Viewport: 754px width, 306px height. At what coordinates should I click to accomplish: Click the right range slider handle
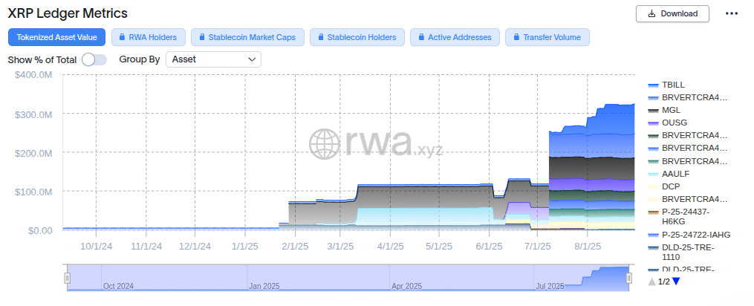[629, 278]
